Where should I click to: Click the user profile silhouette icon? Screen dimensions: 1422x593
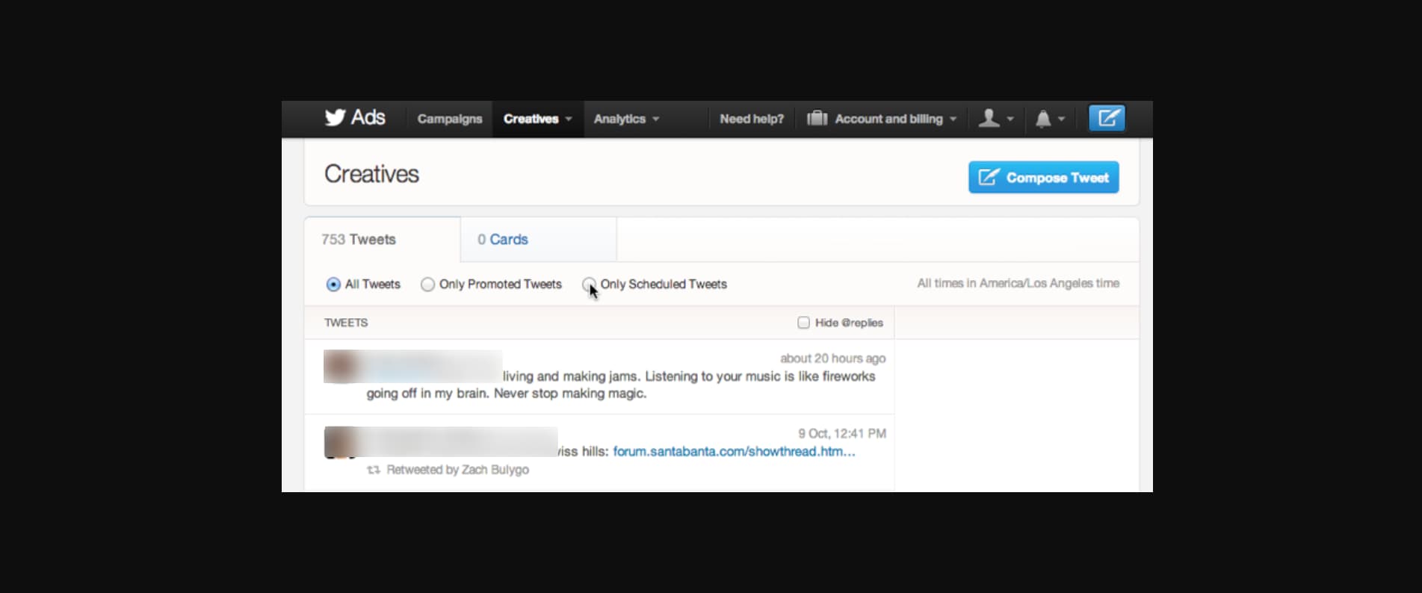click(x=989, y=119)
